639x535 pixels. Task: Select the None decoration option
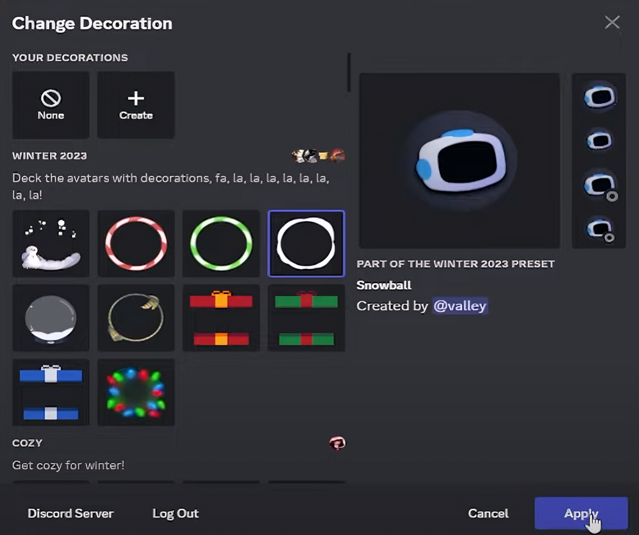pos(50,105)
